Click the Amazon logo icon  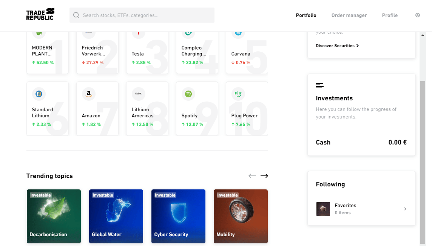(x=89, y=94)
